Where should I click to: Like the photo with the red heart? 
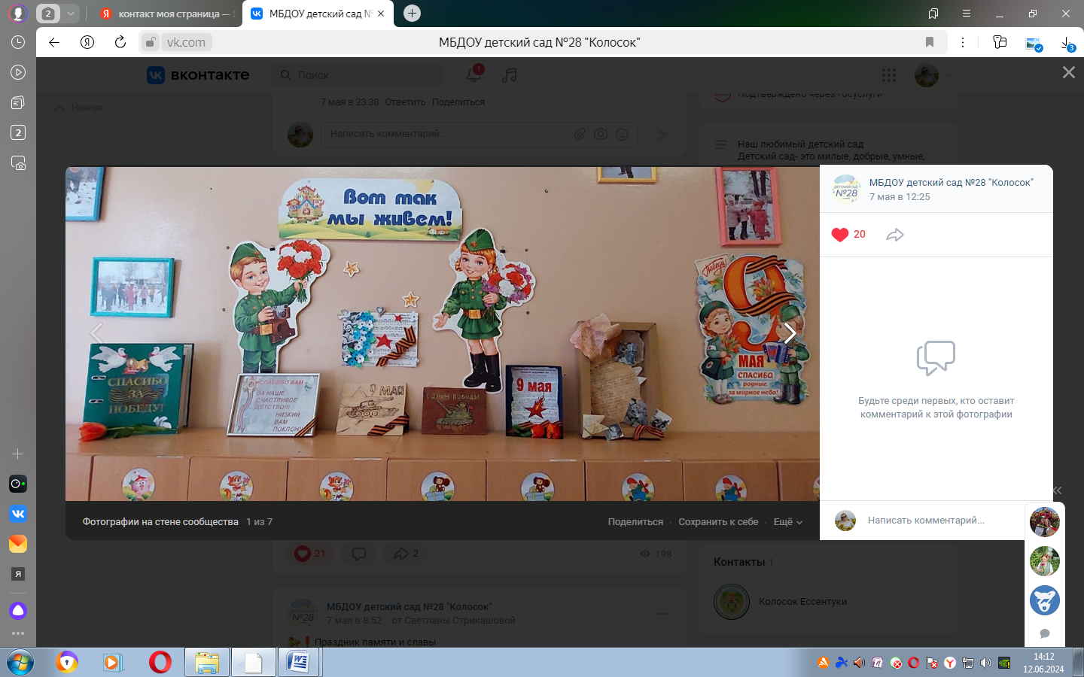(x=840, y=235)
